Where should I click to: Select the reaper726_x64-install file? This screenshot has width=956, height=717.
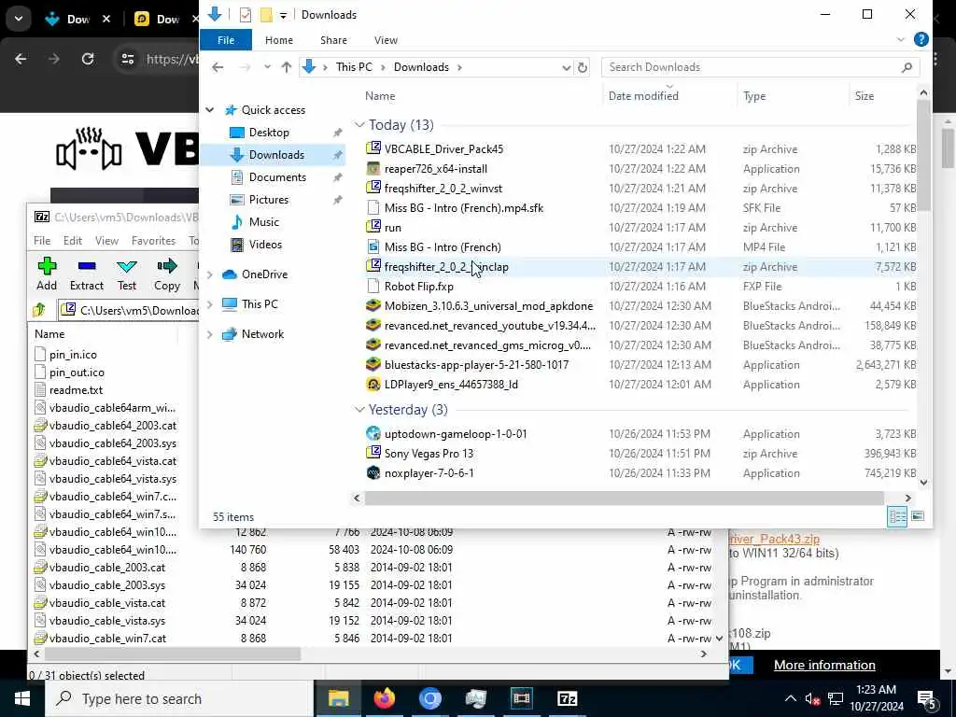435,169
